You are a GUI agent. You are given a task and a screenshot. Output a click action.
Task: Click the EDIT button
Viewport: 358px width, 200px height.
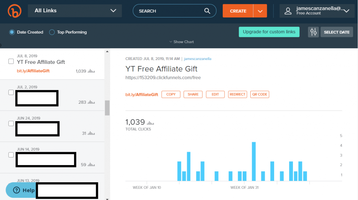point(215,94)
